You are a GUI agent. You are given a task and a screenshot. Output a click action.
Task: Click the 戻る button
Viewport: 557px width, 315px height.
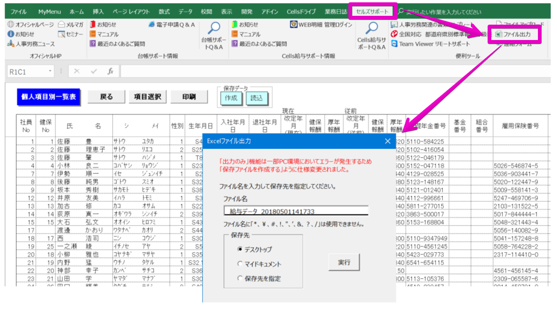pos(106,97)
